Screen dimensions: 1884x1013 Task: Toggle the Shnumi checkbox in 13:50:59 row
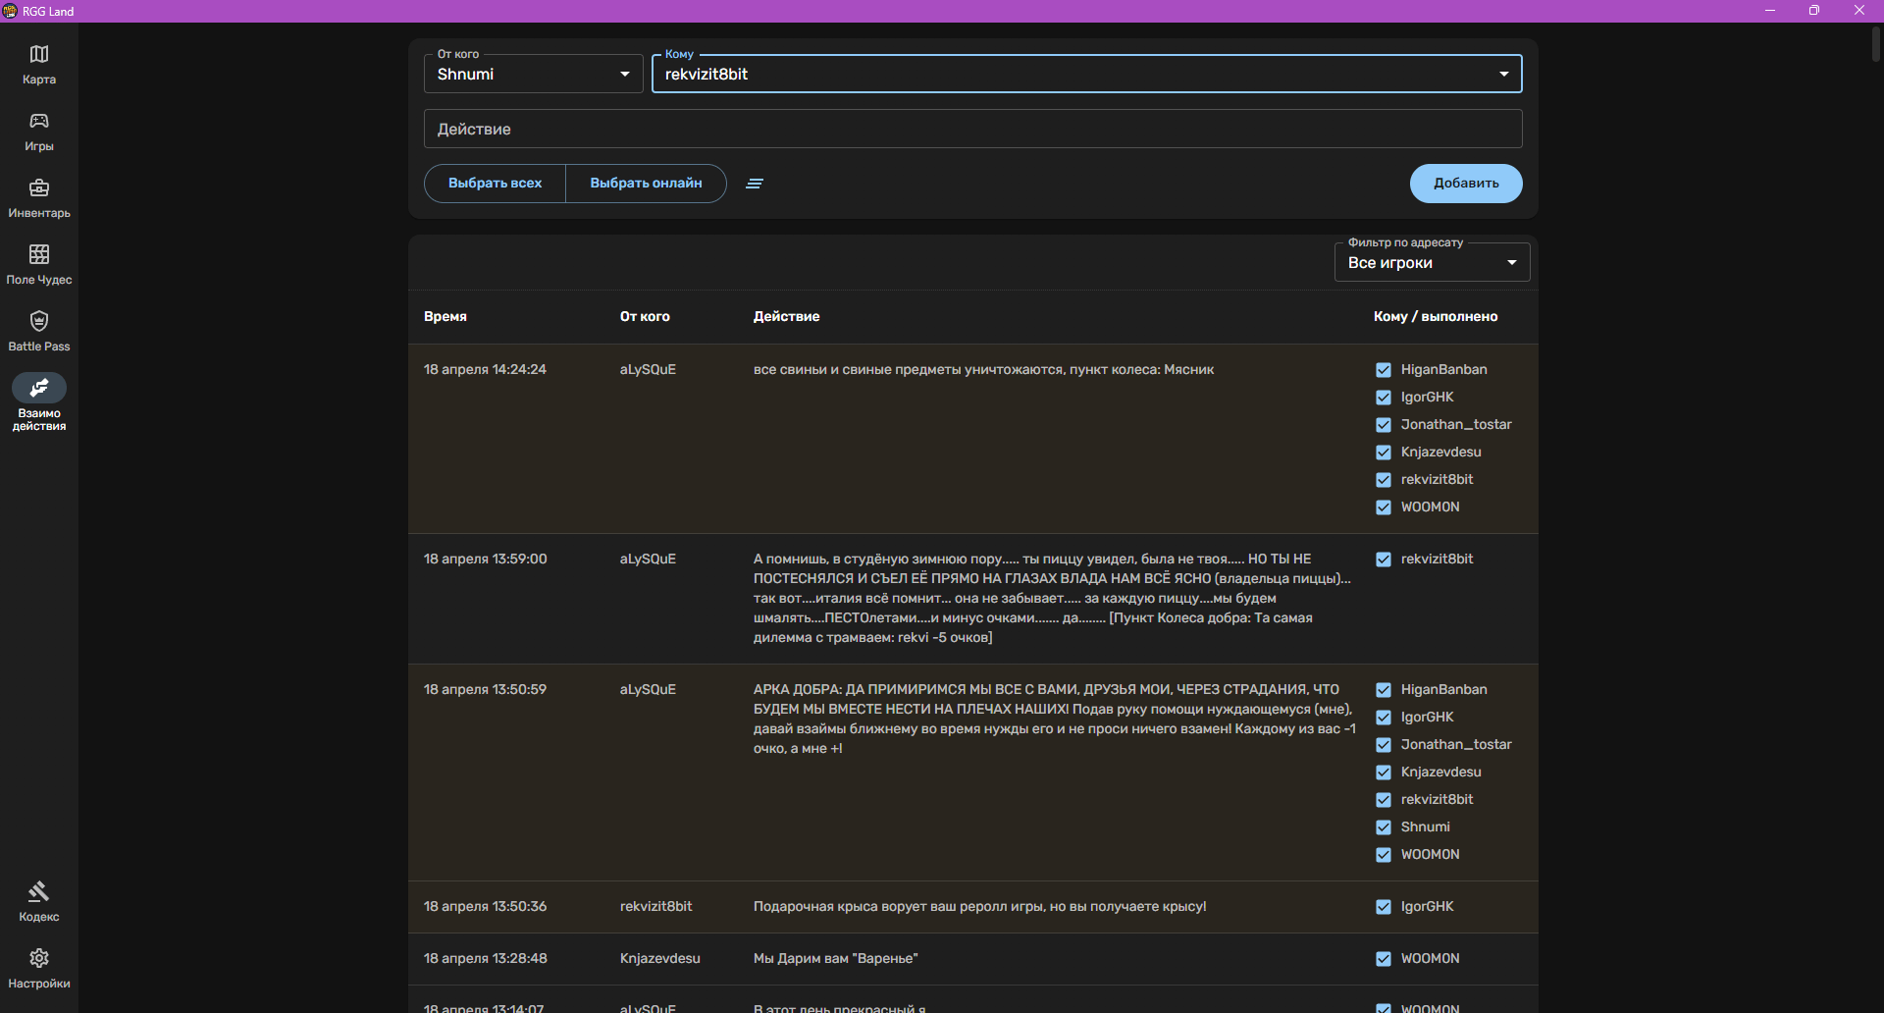(x=1384, y=827)
